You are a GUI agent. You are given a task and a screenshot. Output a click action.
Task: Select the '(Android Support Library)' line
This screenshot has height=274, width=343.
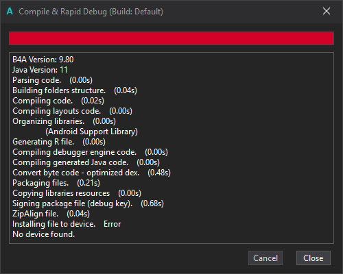coord(91,132)
